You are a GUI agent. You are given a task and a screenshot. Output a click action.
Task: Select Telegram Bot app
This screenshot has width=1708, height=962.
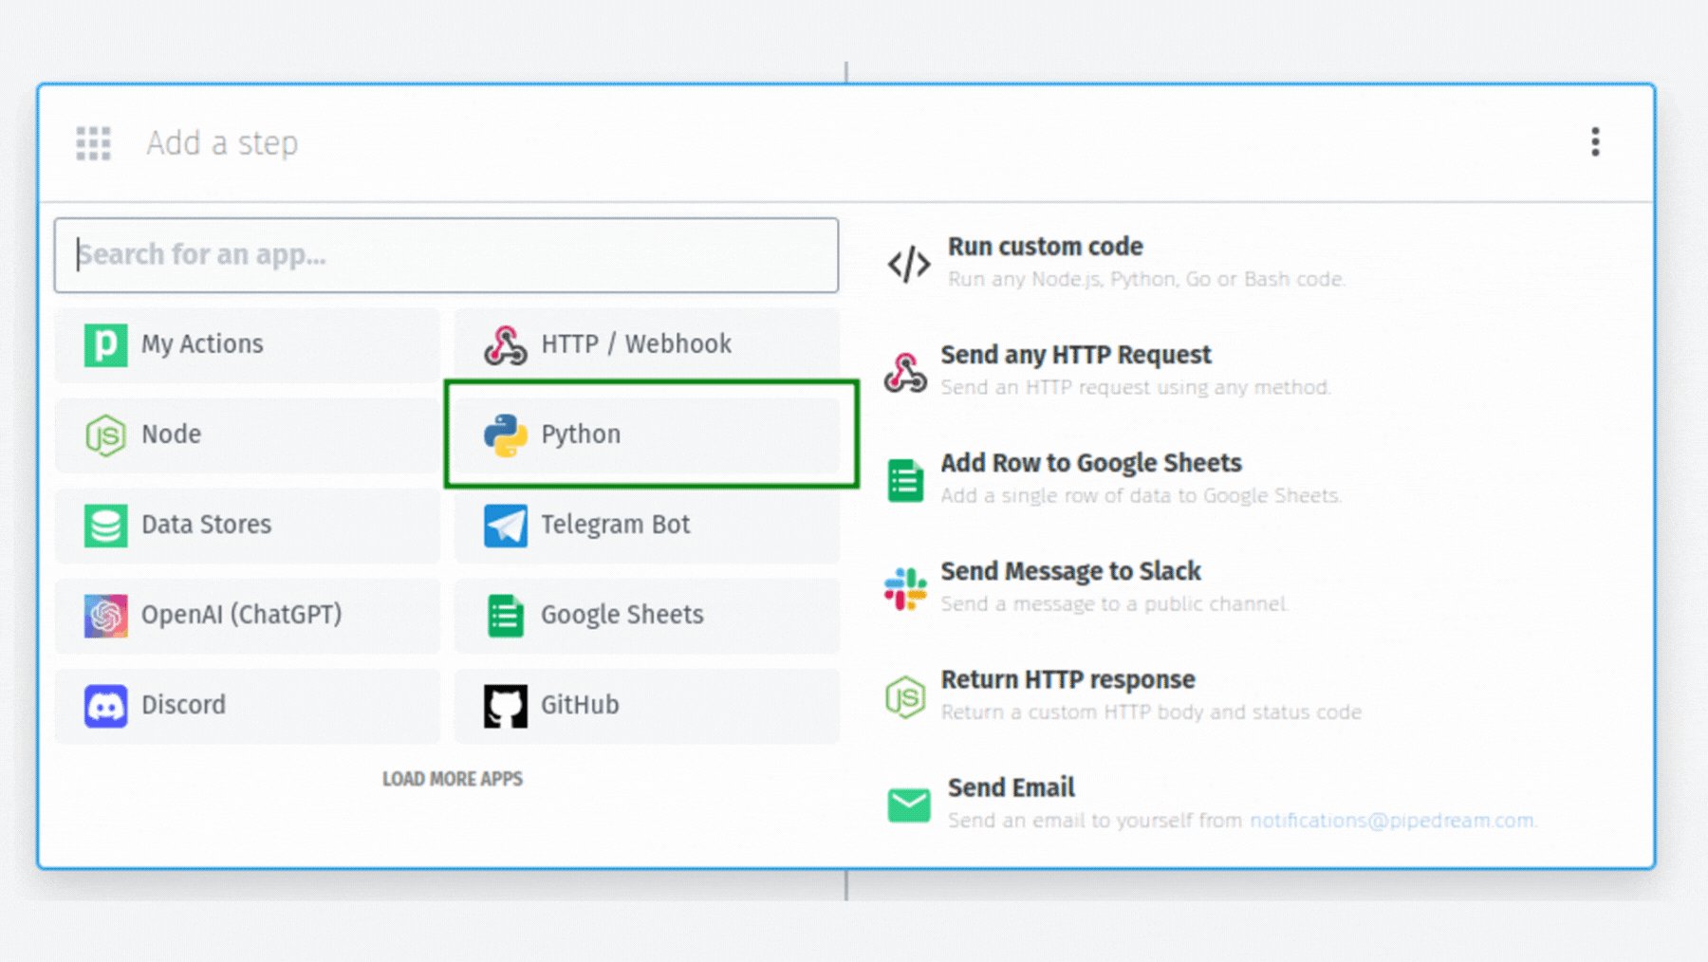pyautogui.click(x=647, y=525)
